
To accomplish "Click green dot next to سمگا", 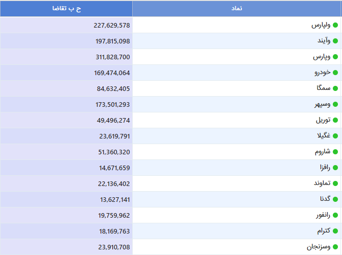I will [335, 88].
